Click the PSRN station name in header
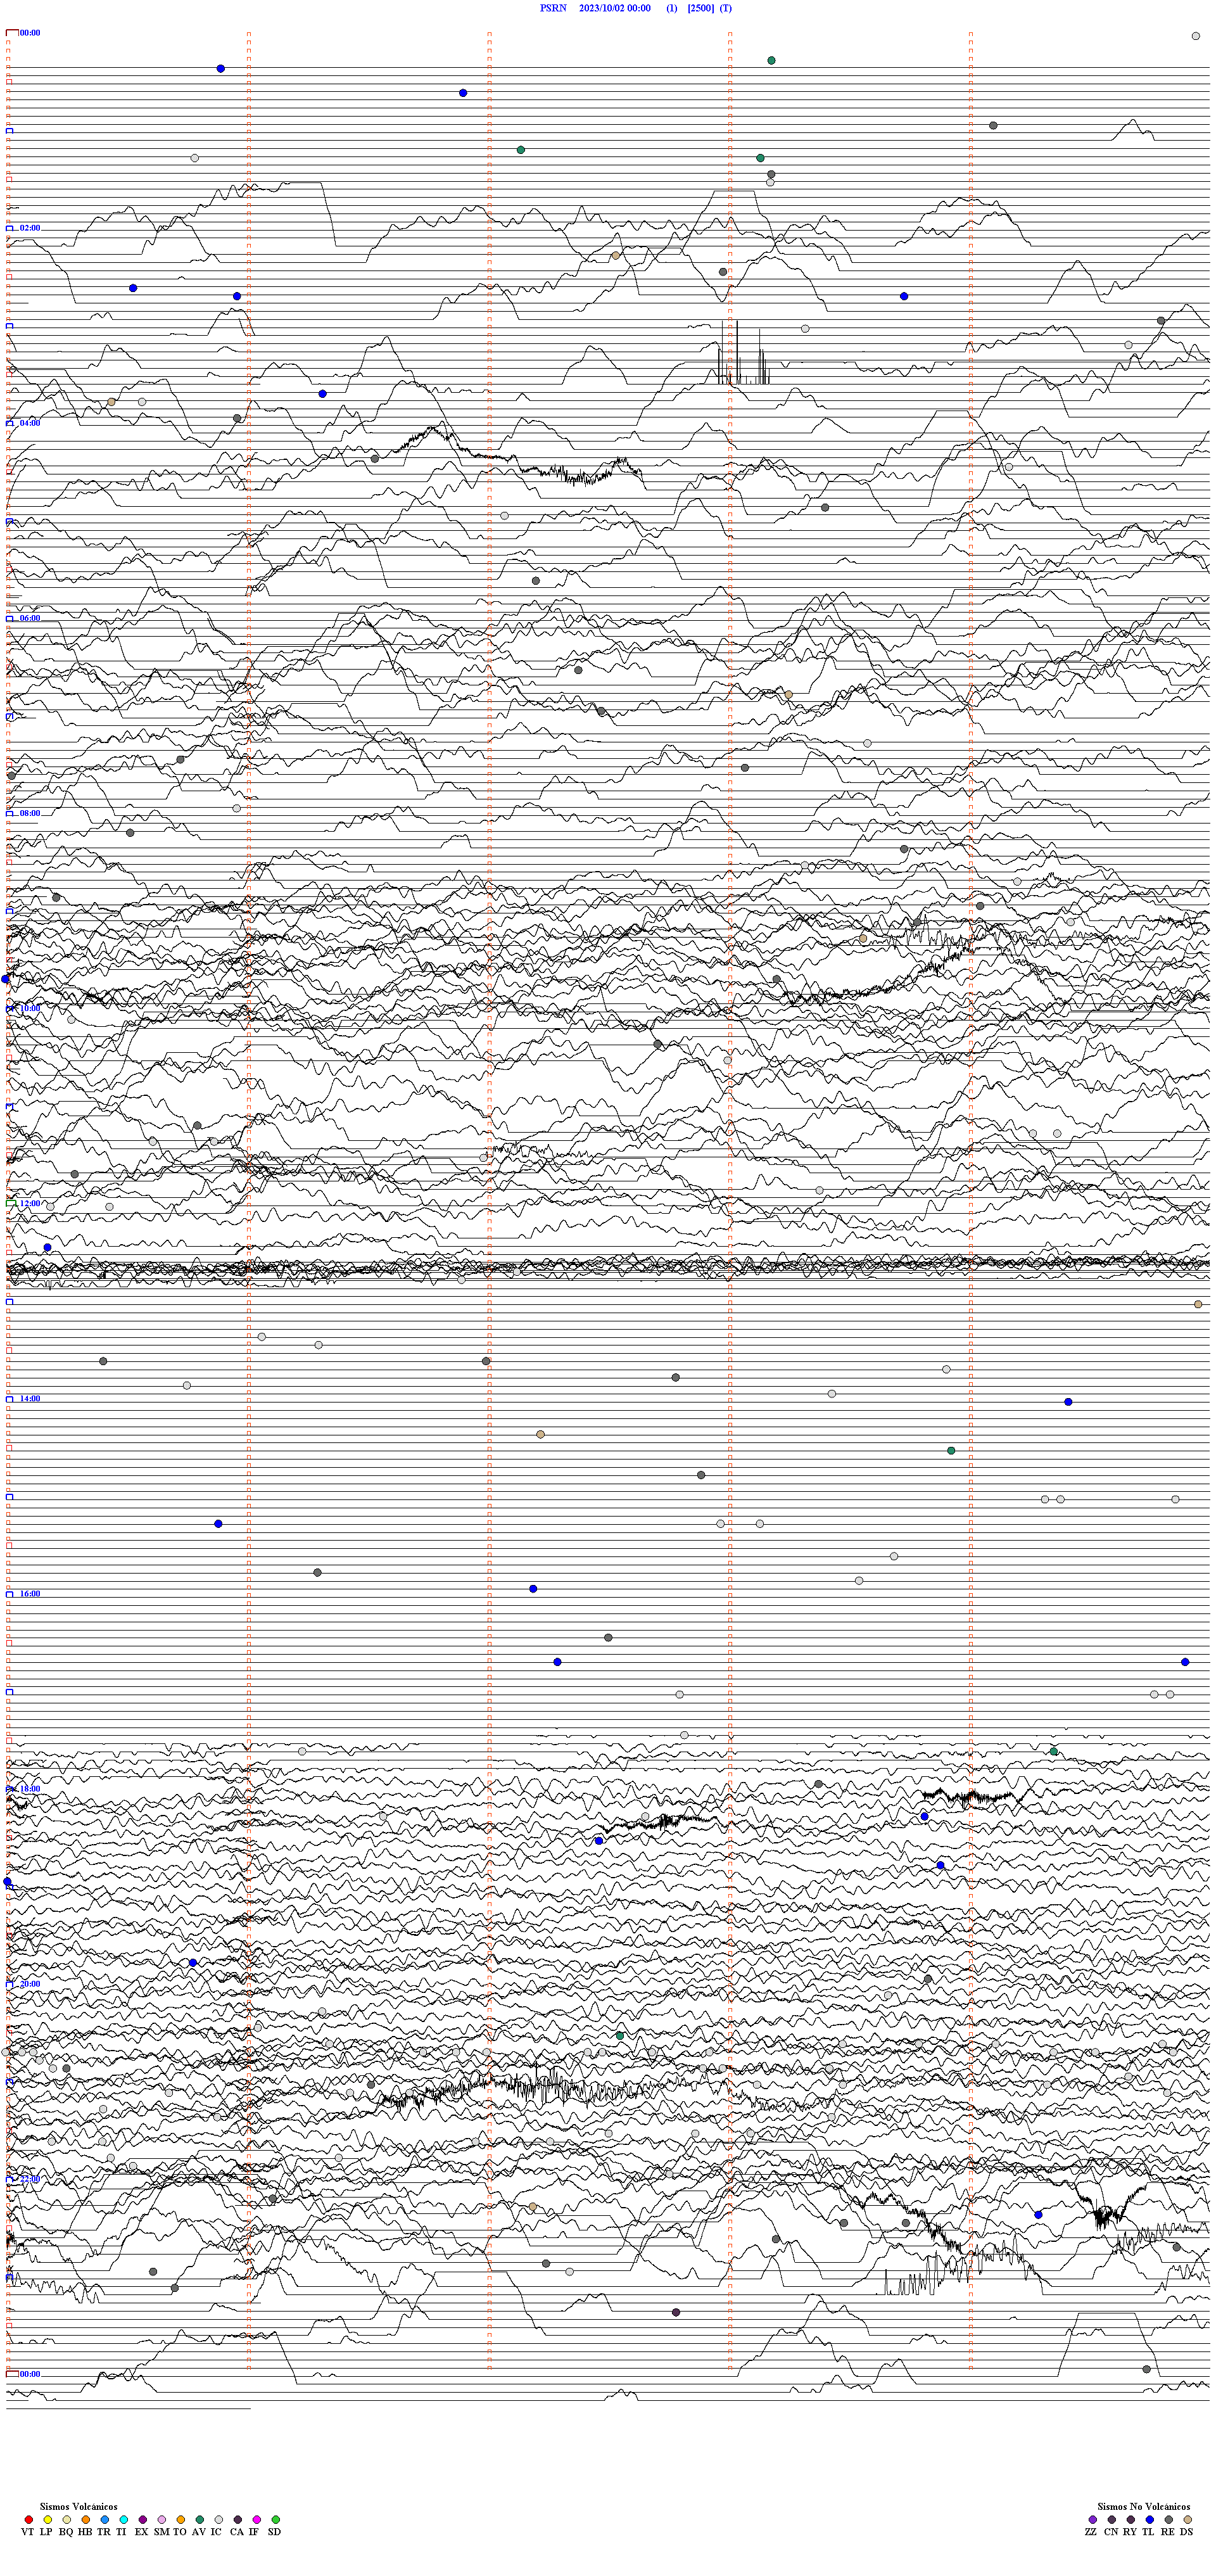 (552, 8)
